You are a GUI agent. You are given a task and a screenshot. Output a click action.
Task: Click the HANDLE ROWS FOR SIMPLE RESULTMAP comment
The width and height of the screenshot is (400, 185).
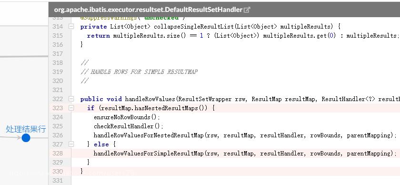(144, 72)
